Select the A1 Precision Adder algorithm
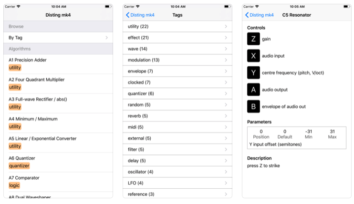 click(58, 64)
